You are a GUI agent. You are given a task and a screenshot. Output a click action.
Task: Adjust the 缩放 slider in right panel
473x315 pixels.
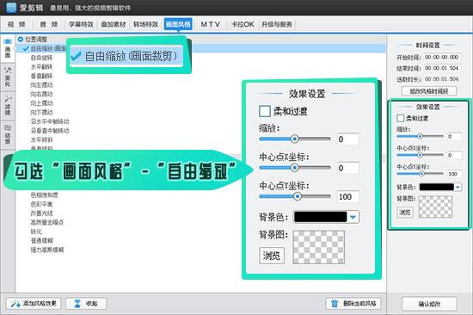[x=420, y=136]
